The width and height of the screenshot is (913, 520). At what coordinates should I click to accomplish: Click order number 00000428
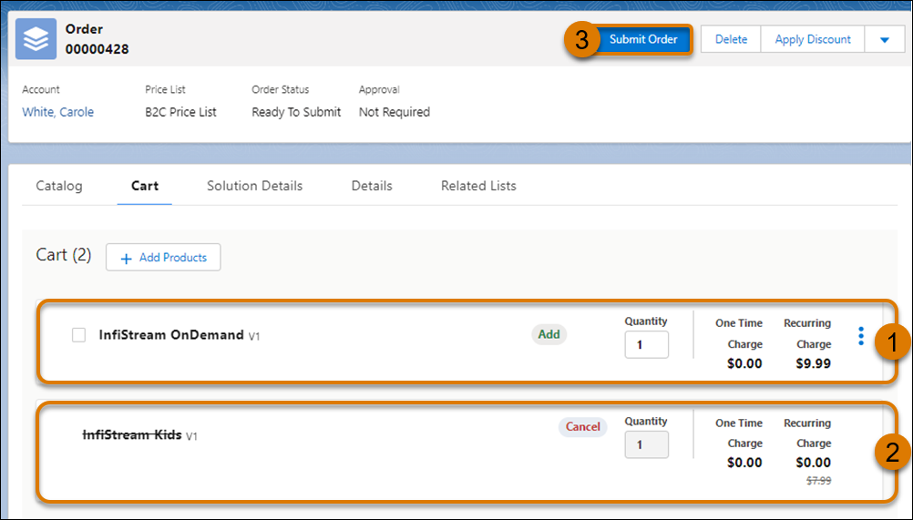coord(97,49)
